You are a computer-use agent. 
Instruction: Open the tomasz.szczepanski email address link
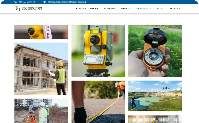pyautogui.click(x=67, y=2)
